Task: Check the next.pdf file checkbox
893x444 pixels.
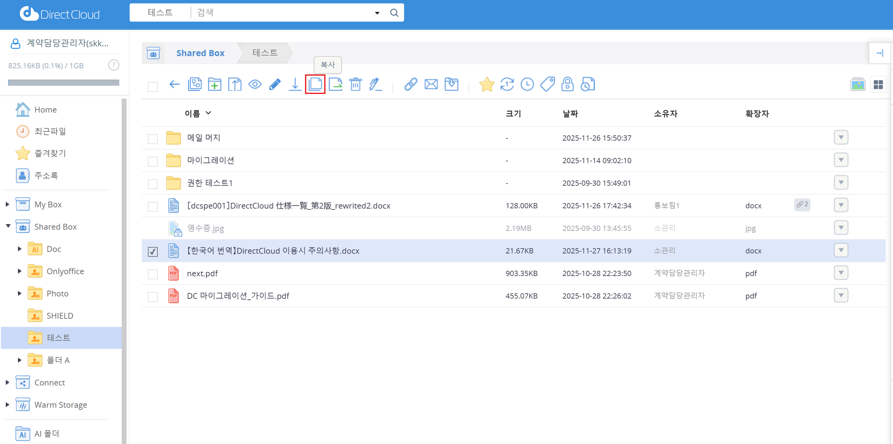Action: pyautogui.click(x=153, y=274)
